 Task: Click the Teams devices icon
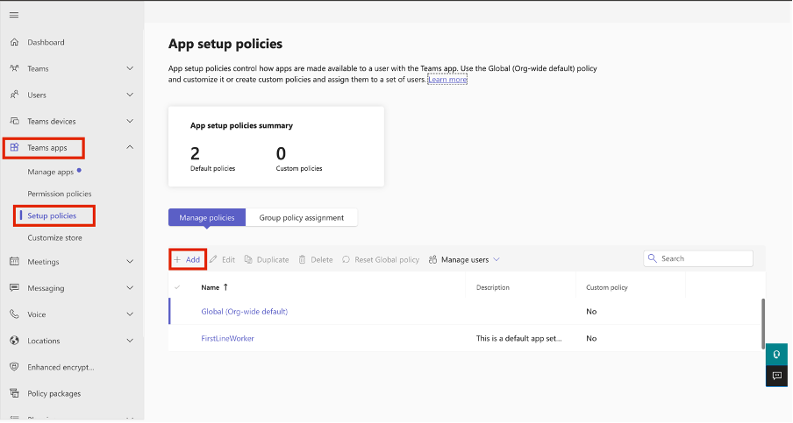15,121
